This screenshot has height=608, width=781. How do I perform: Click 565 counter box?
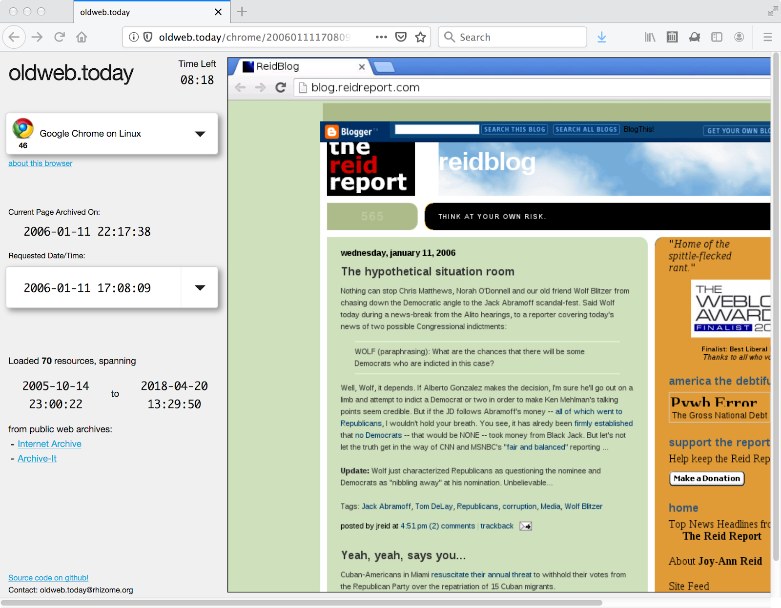(x=372, y=216)
